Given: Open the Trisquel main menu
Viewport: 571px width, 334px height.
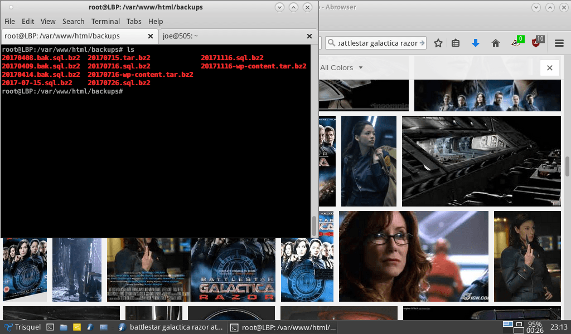Looking at the screenshot, I should tap(22, 327).
